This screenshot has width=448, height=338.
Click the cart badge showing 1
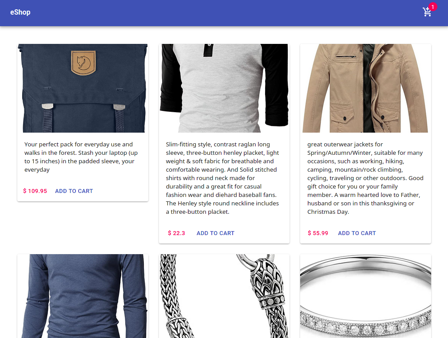tap(432, 7)
